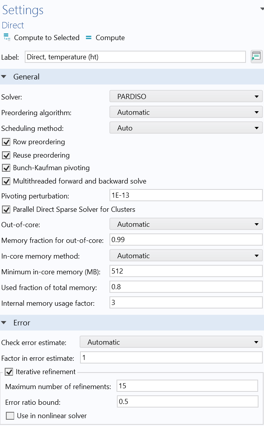Toggle Iterative refinement checkbox
The height and width of the screenshot is (426, 264).
click(9, 372)
